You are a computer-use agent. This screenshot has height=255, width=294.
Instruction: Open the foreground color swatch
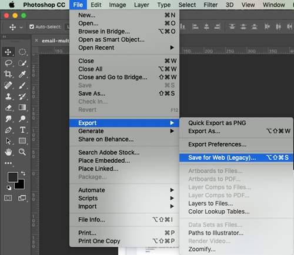pos(12,177)
